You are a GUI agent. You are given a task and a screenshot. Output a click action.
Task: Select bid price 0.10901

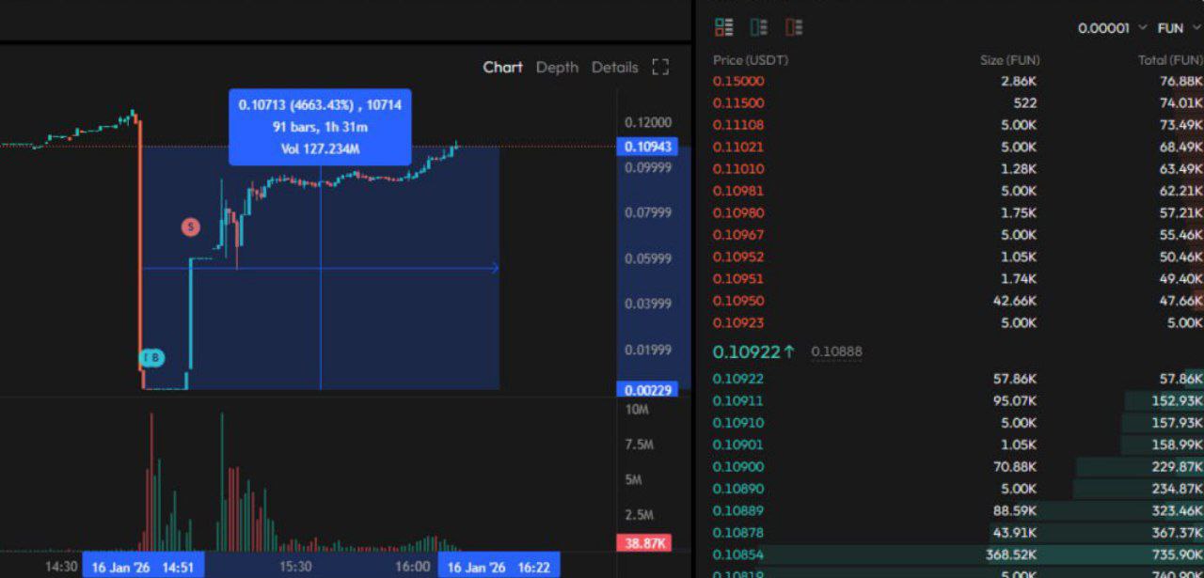[x=738, y=445]
